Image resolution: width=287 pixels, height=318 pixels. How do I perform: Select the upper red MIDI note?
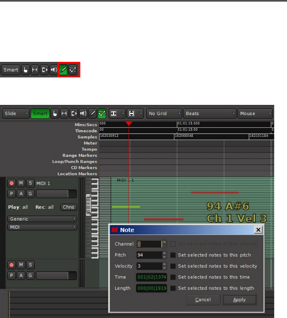[x=215, y=192]
